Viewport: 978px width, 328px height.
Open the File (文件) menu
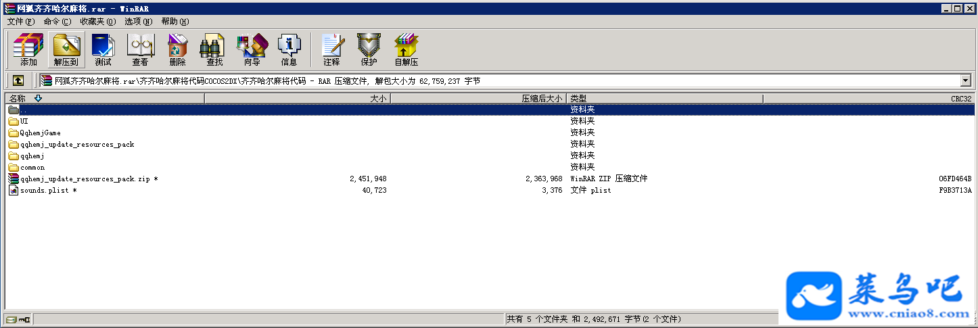coord(21,22)
